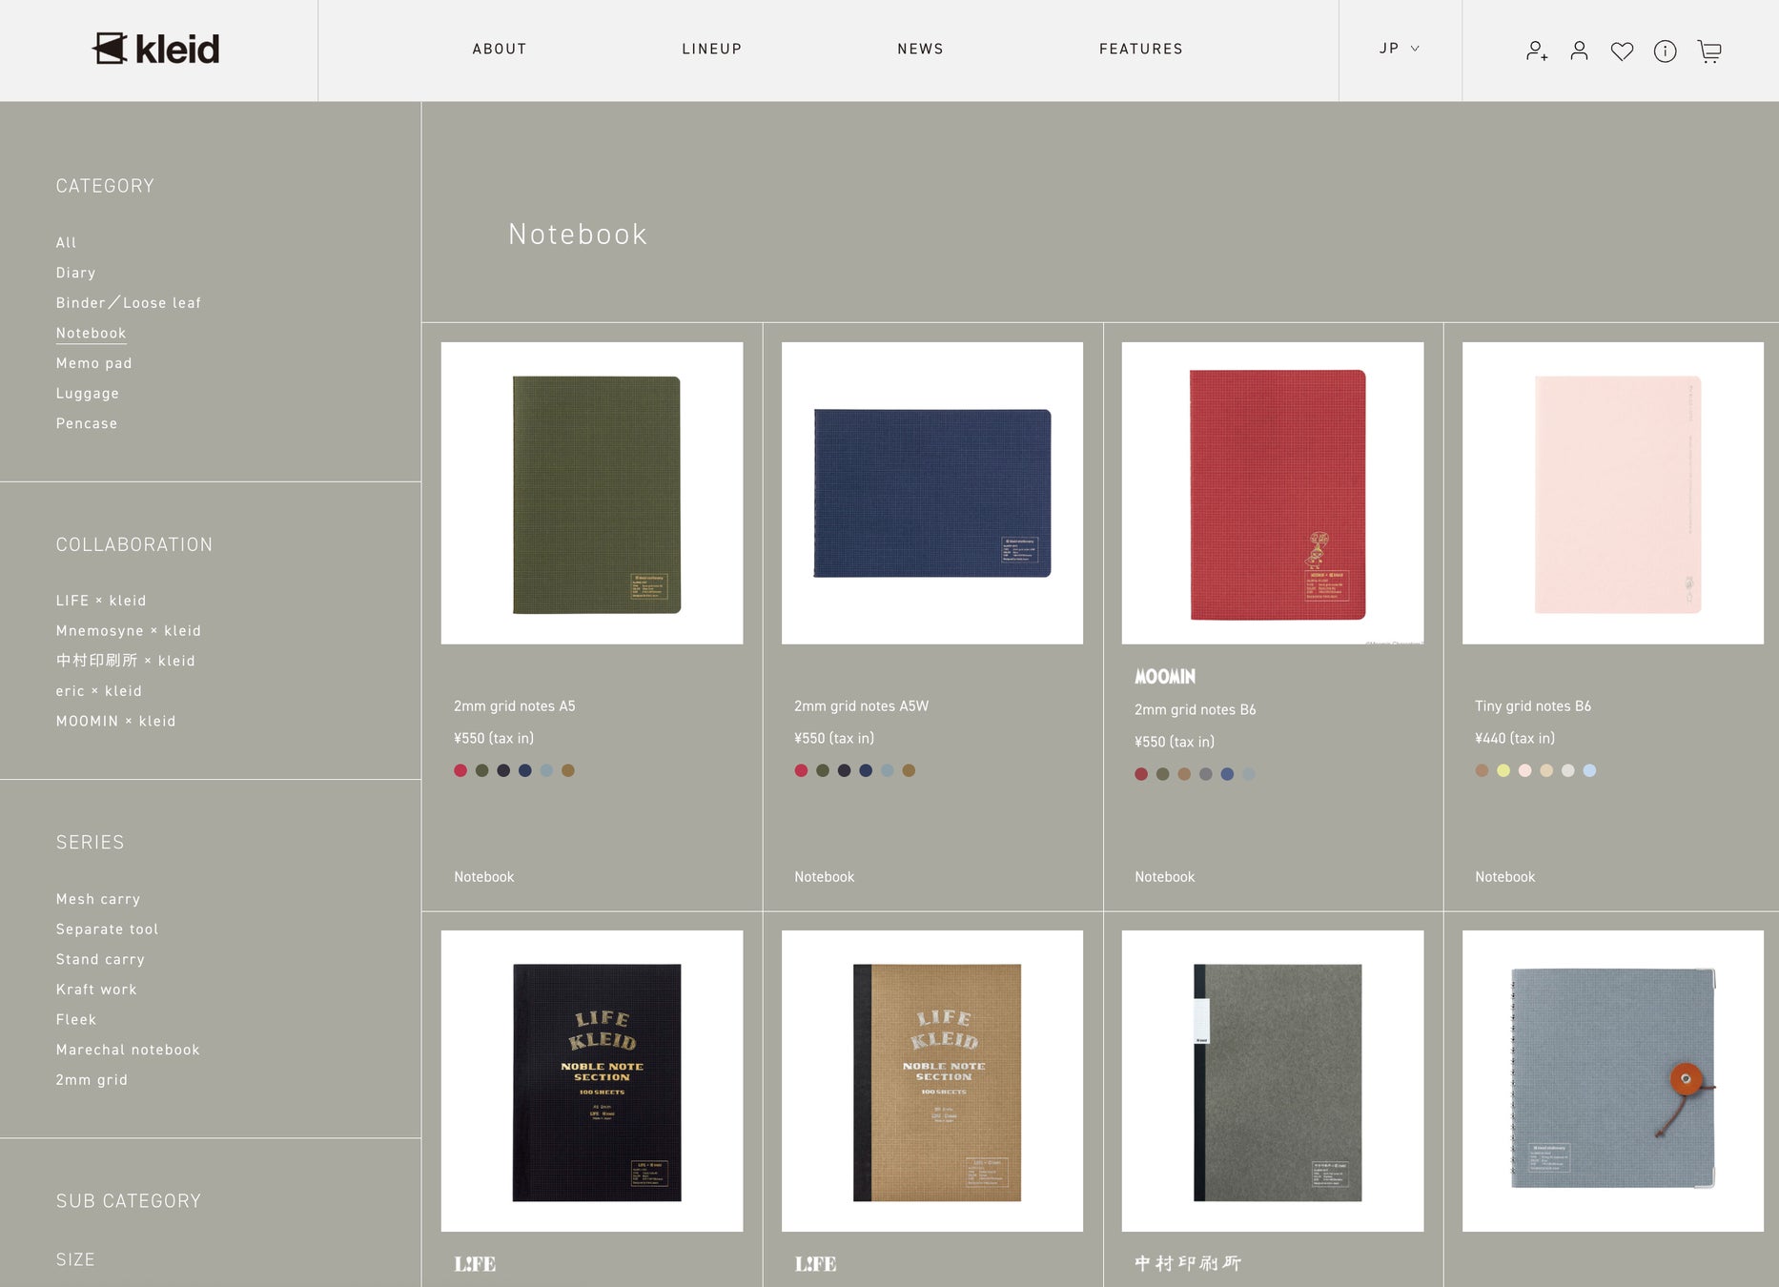Filter by the 2mm grid series

[92, 1080]
